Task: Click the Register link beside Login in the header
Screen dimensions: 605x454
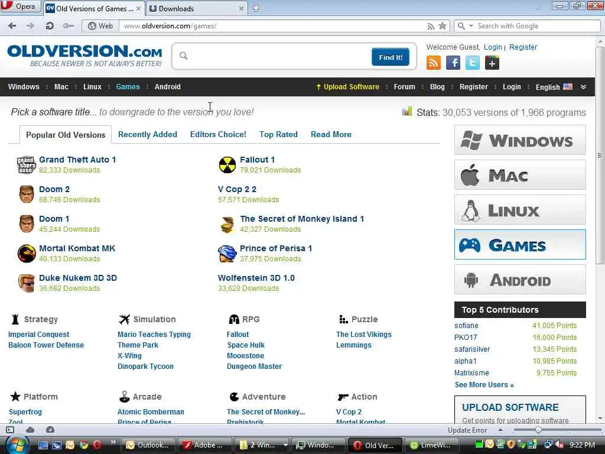Action: point(523,47)
